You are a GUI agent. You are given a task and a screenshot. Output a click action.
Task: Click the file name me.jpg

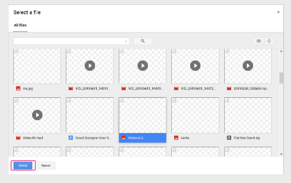coord(28,88)
